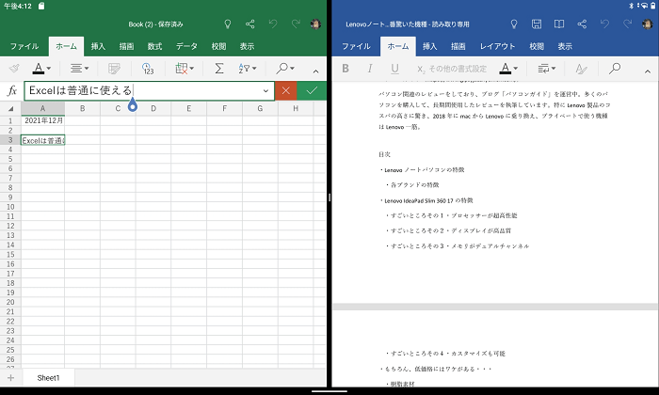Apply the Word font color A
This screenshot has height=395, width=659.
[x=506, y=68]
